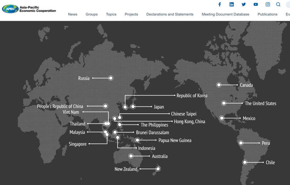Select the Mexico map marker
This screenshot has height=185, width=290.
pos(222,118)
